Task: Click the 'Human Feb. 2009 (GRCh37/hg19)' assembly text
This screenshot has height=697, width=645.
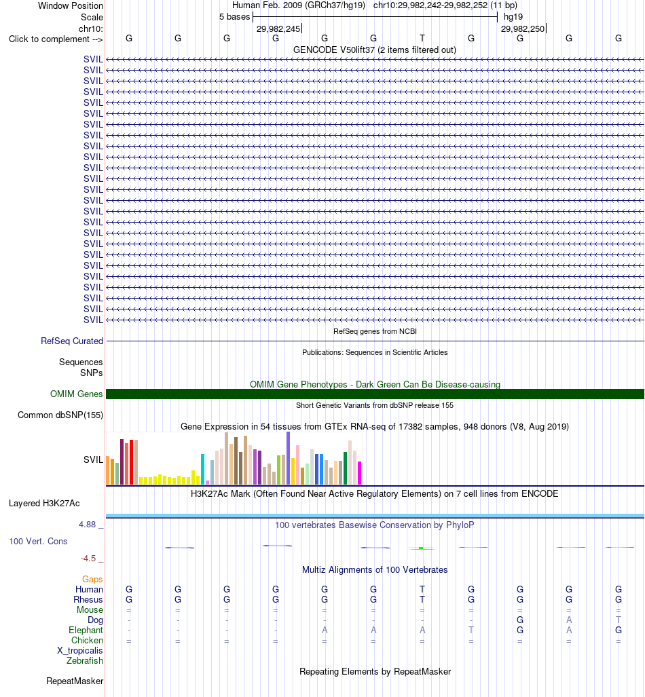Action: pyautogui.click(x=299, y=5)
